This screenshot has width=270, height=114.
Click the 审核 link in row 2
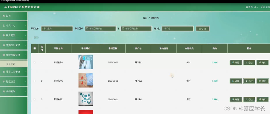215,81
